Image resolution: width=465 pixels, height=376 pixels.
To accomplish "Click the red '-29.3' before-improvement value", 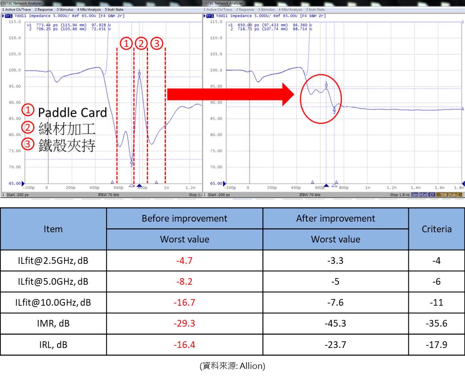I will 184,323.
